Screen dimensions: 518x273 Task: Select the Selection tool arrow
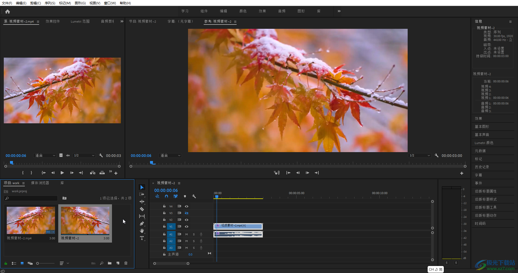tap(142, 187)
